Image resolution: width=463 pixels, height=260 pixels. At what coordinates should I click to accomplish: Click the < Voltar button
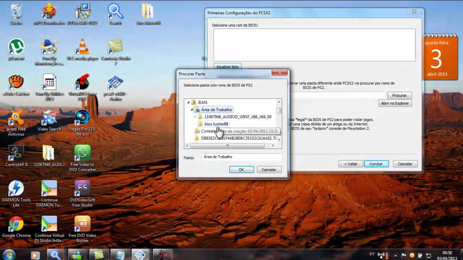click(x=351, y=164)
